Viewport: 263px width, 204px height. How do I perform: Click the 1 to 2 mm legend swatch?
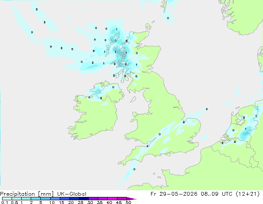26,199
